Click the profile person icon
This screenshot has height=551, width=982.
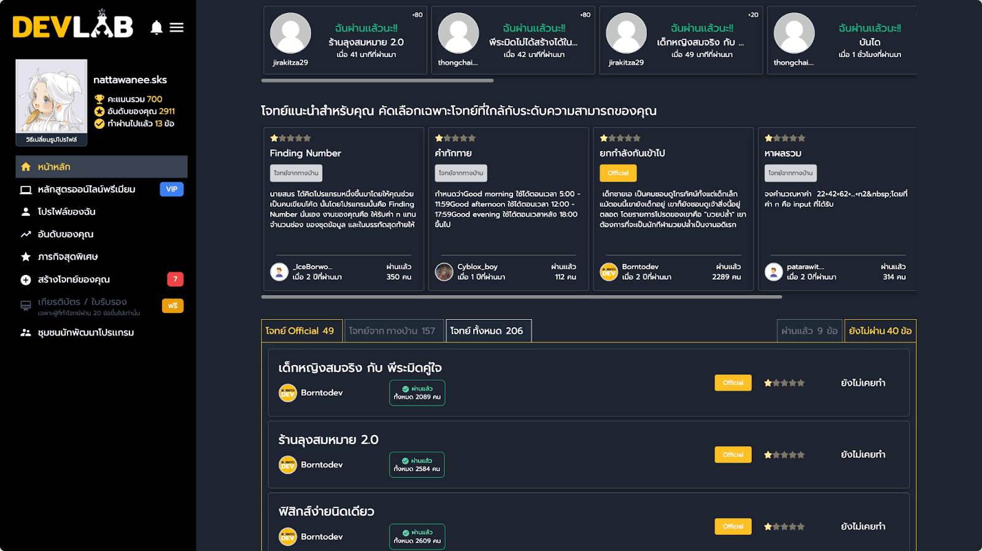[x=26, y=212]
